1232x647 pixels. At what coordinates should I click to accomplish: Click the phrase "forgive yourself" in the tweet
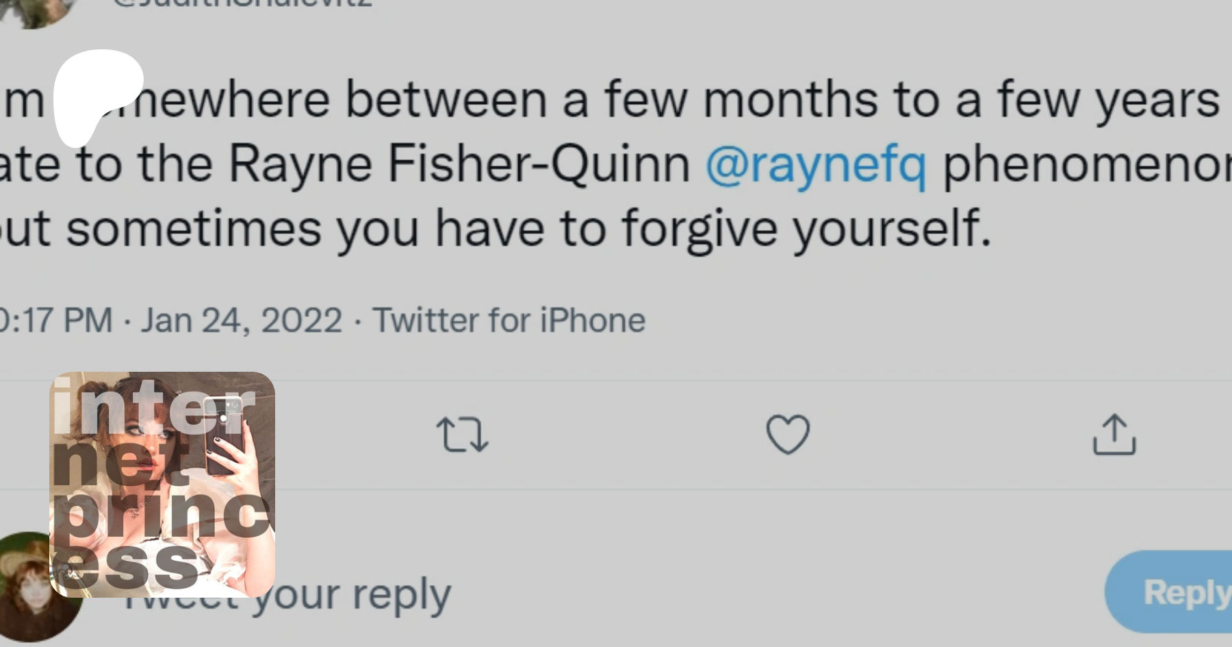point(806,229)
